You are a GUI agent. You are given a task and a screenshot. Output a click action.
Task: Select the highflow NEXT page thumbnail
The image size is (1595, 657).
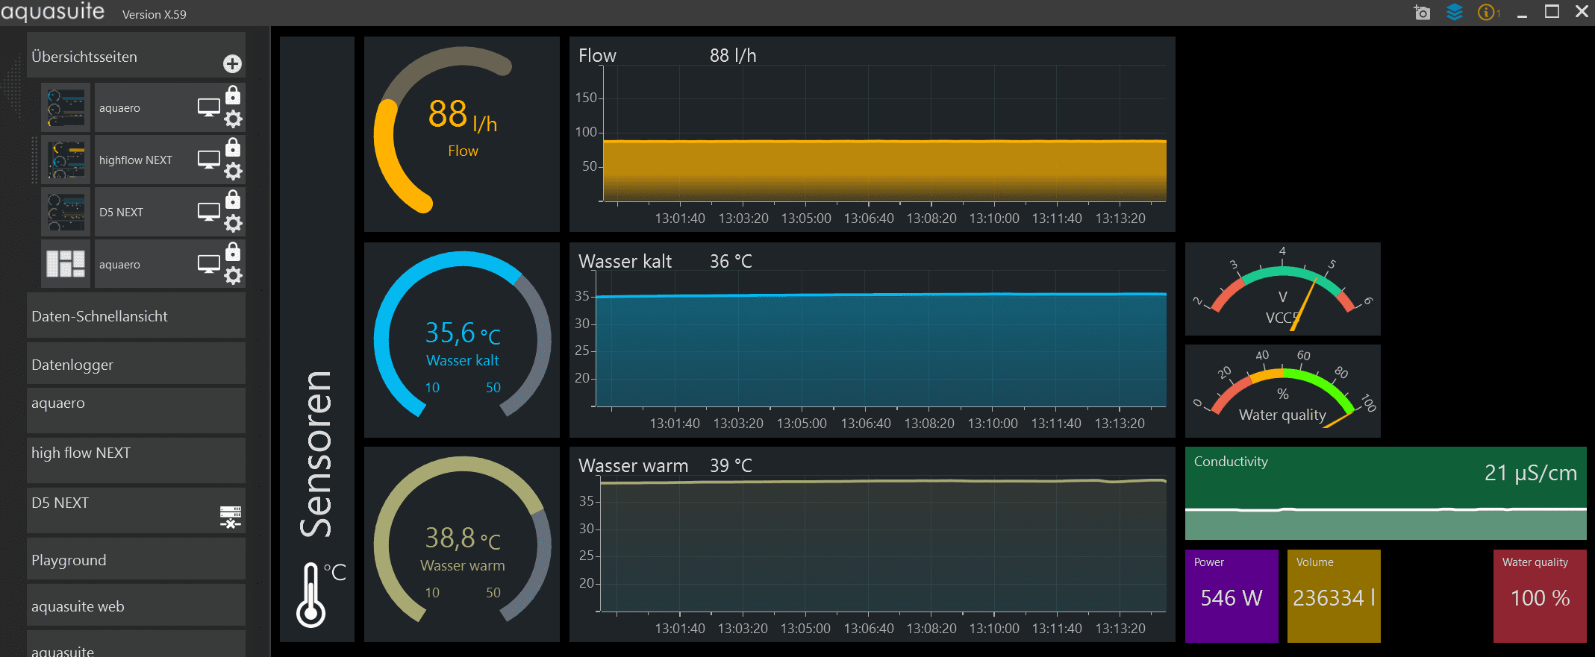pos(66,160)
